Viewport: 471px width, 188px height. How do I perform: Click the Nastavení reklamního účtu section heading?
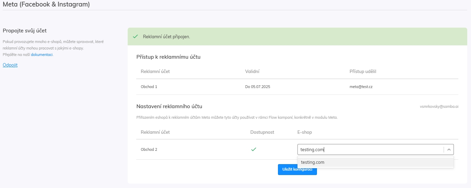point(171,106)
